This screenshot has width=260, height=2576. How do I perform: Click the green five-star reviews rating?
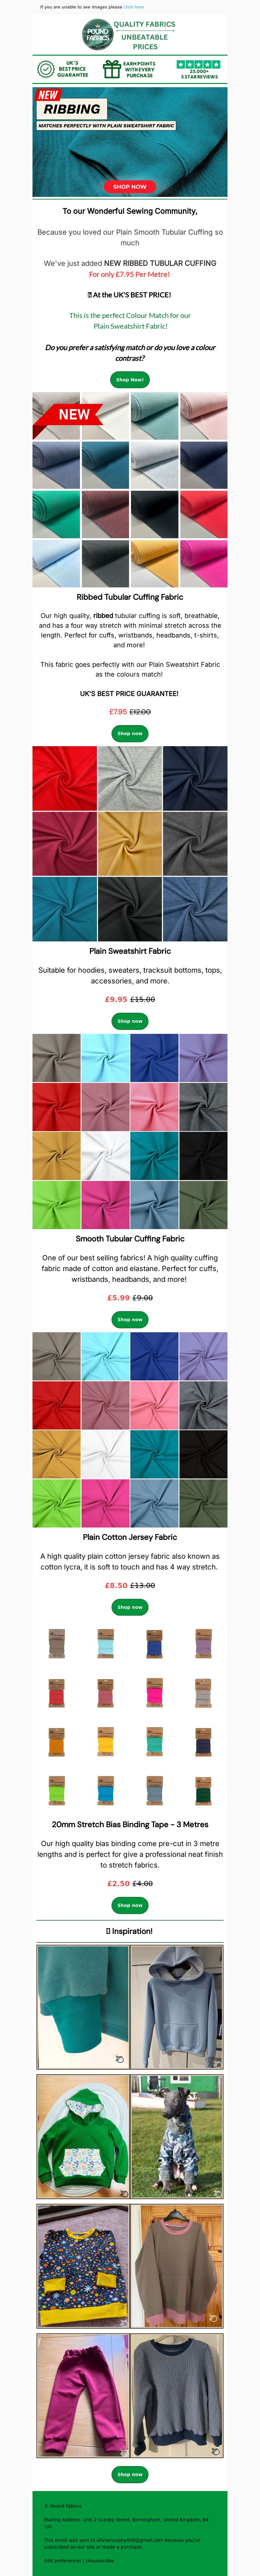tap(199, 64)
